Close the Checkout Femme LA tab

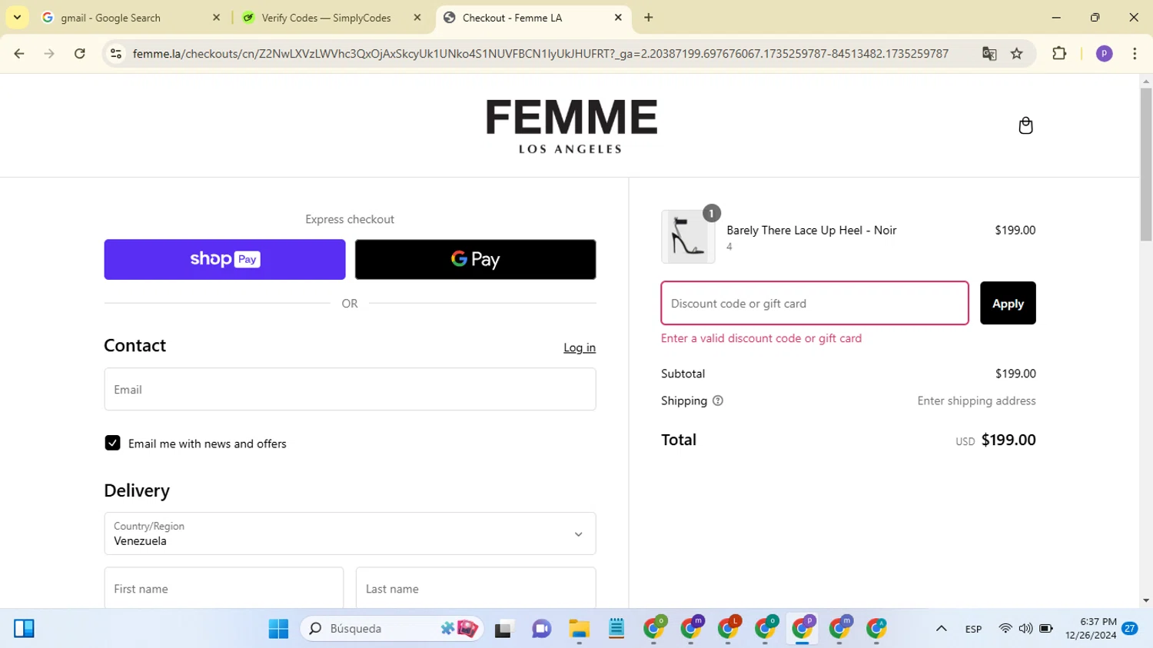[x=618, y=18]
